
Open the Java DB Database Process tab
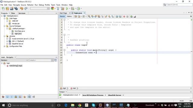[93, 95]
